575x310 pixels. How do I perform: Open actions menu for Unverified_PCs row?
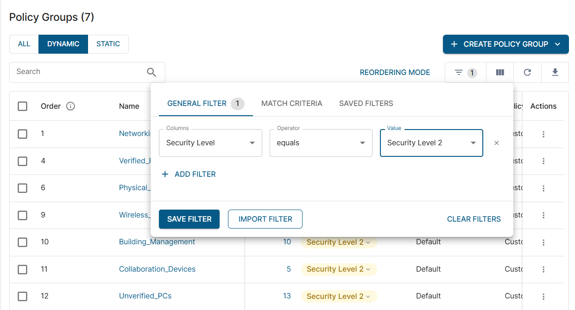coord(543,297)
